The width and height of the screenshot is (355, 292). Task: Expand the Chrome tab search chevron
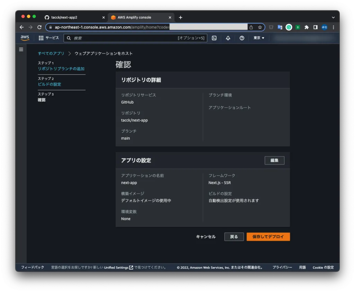tap(333, 17)
